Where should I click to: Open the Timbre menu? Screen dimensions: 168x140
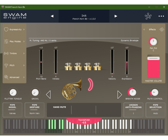click(13, 53)
